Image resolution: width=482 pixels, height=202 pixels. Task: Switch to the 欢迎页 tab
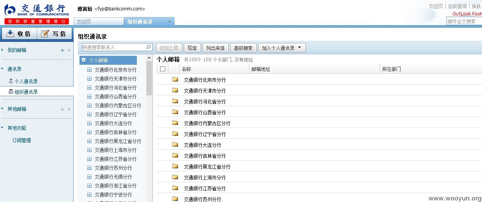point(98,22)
